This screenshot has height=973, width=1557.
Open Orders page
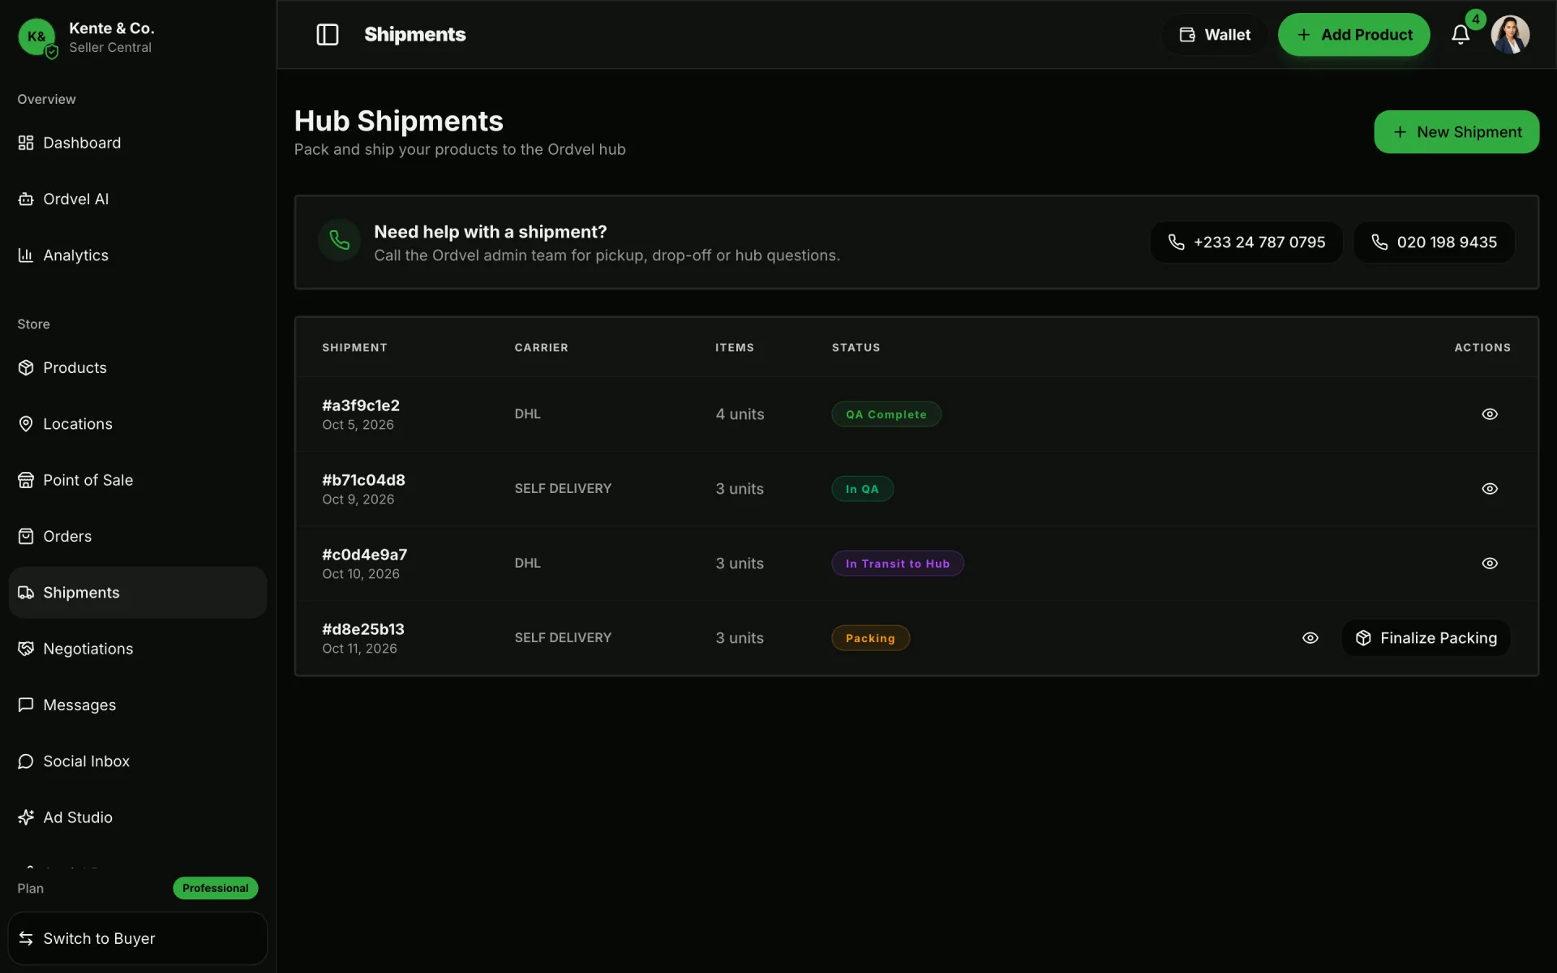click(138, 536)
